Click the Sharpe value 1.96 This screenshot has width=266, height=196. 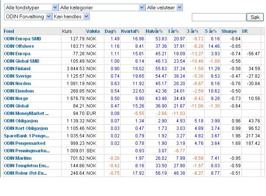point(236,136)
